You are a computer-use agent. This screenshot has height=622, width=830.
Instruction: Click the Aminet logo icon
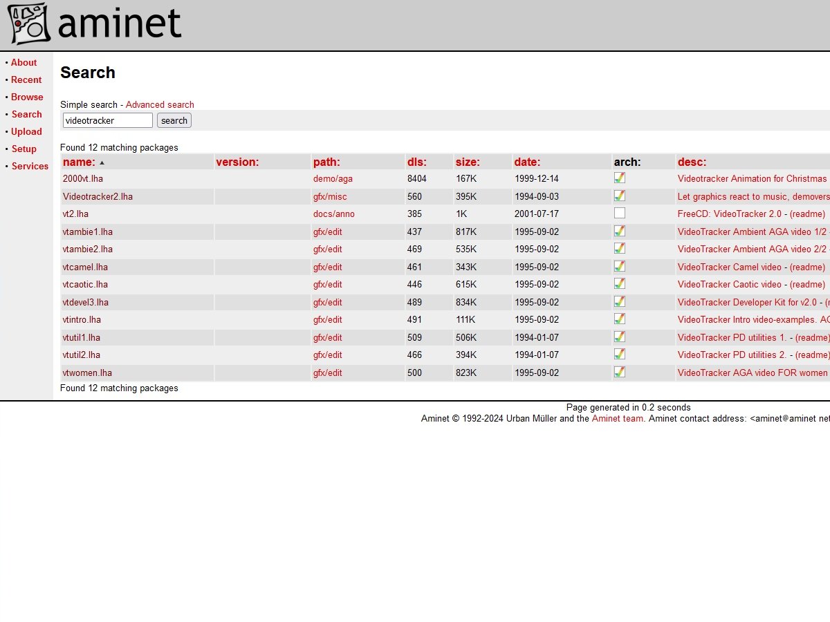pos(29,24)
